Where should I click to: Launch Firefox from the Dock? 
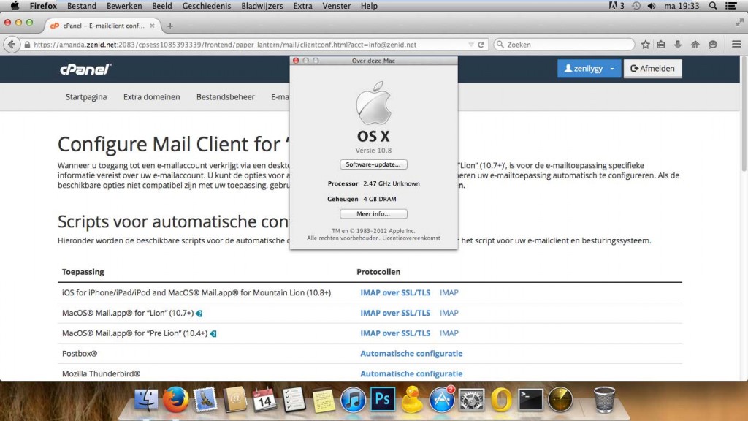coord(175,400)
